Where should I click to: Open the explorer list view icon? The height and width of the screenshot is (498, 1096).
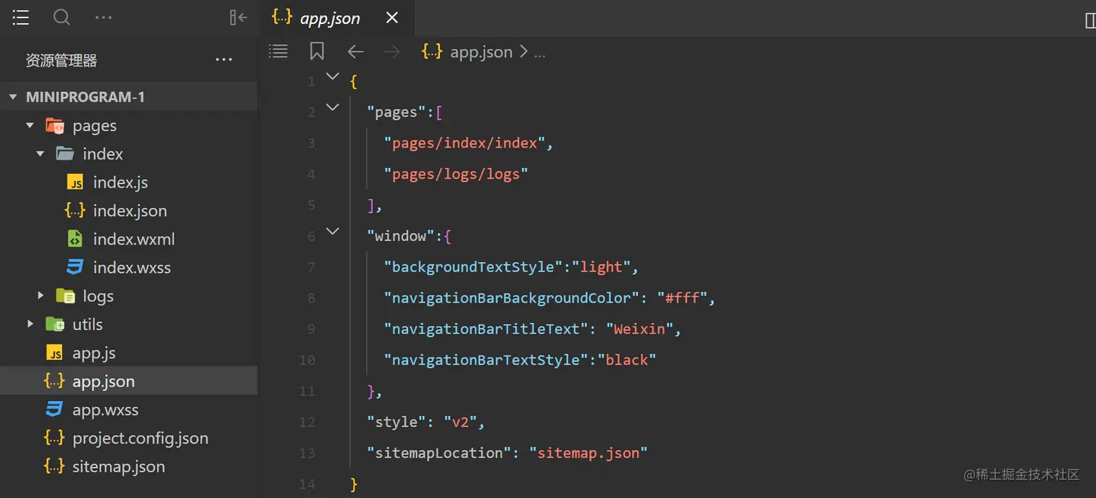pos(21,17)
